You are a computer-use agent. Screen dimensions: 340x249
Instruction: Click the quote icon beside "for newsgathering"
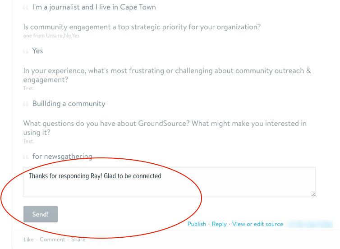[26, 157]
